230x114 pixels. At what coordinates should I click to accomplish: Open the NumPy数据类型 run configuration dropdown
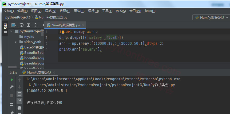pos(212,18)
